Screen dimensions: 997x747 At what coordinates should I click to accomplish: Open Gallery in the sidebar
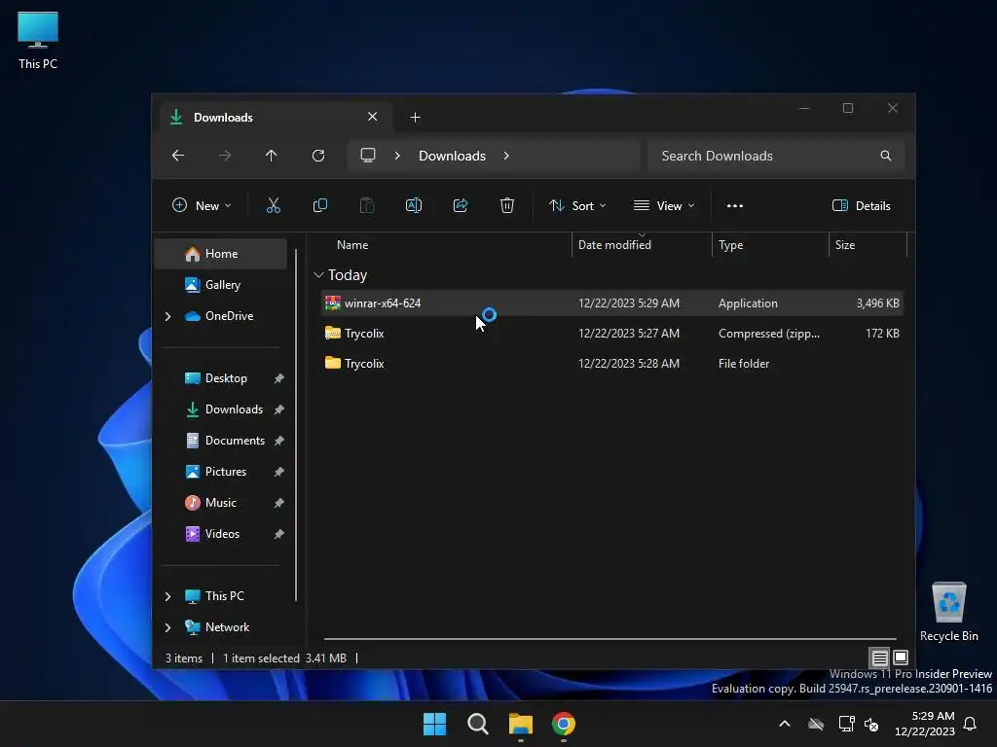[x=221, y=285]
